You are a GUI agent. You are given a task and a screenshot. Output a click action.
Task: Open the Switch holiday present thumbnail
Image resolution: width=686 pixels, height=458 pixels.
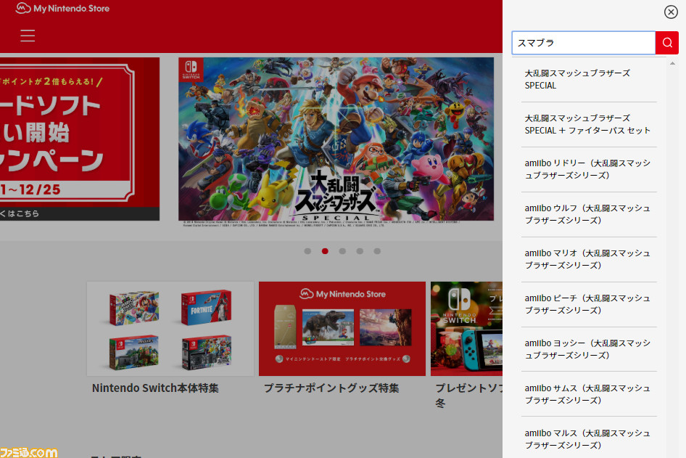[x=466, y=329]
